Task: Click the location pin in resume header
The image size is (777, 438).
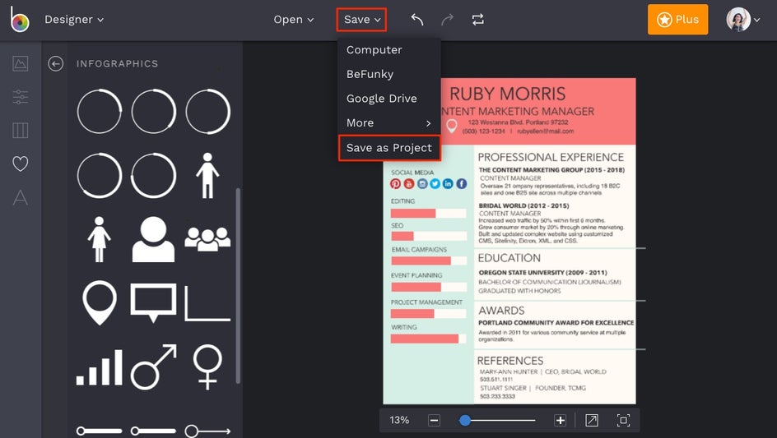Action: pyautogui.click(x=451, y=126)
